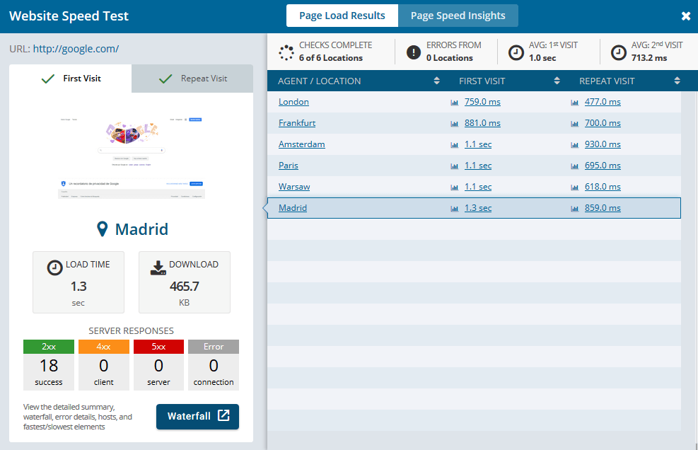698x450 pixels.
Task: Click the Load Time clock icon
Action: click(x=54, y=267)
